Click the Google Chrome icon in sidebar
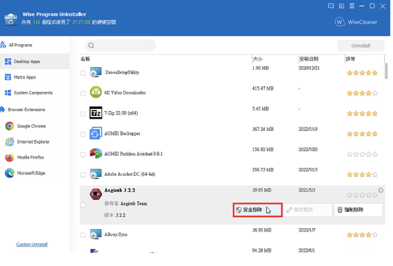Viewport: 393px width, 266px height. coord(10,126)
